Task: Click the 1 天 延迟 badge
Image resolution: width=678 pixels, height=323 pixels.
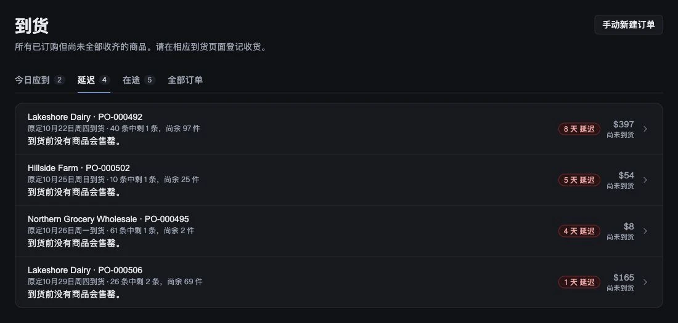Action: [579, 282]
